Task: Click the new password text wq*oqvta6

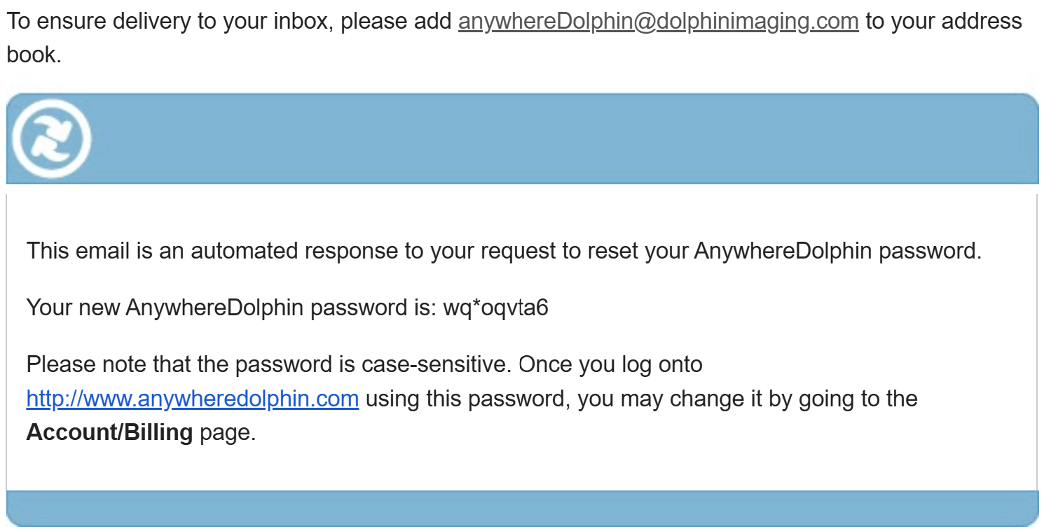Action: tap(495, 308)
